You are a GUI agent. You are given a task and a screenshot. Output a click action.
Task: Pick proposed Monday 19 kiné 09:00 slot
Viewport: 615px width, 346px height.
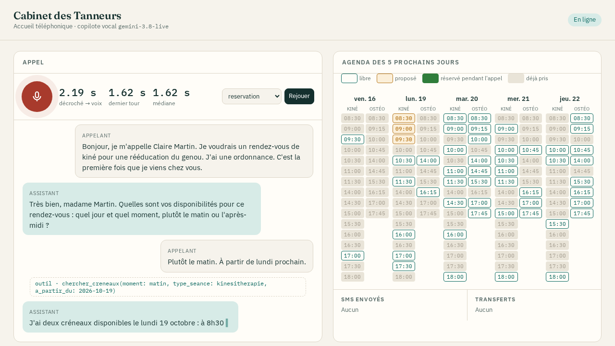tap(404, 129)
